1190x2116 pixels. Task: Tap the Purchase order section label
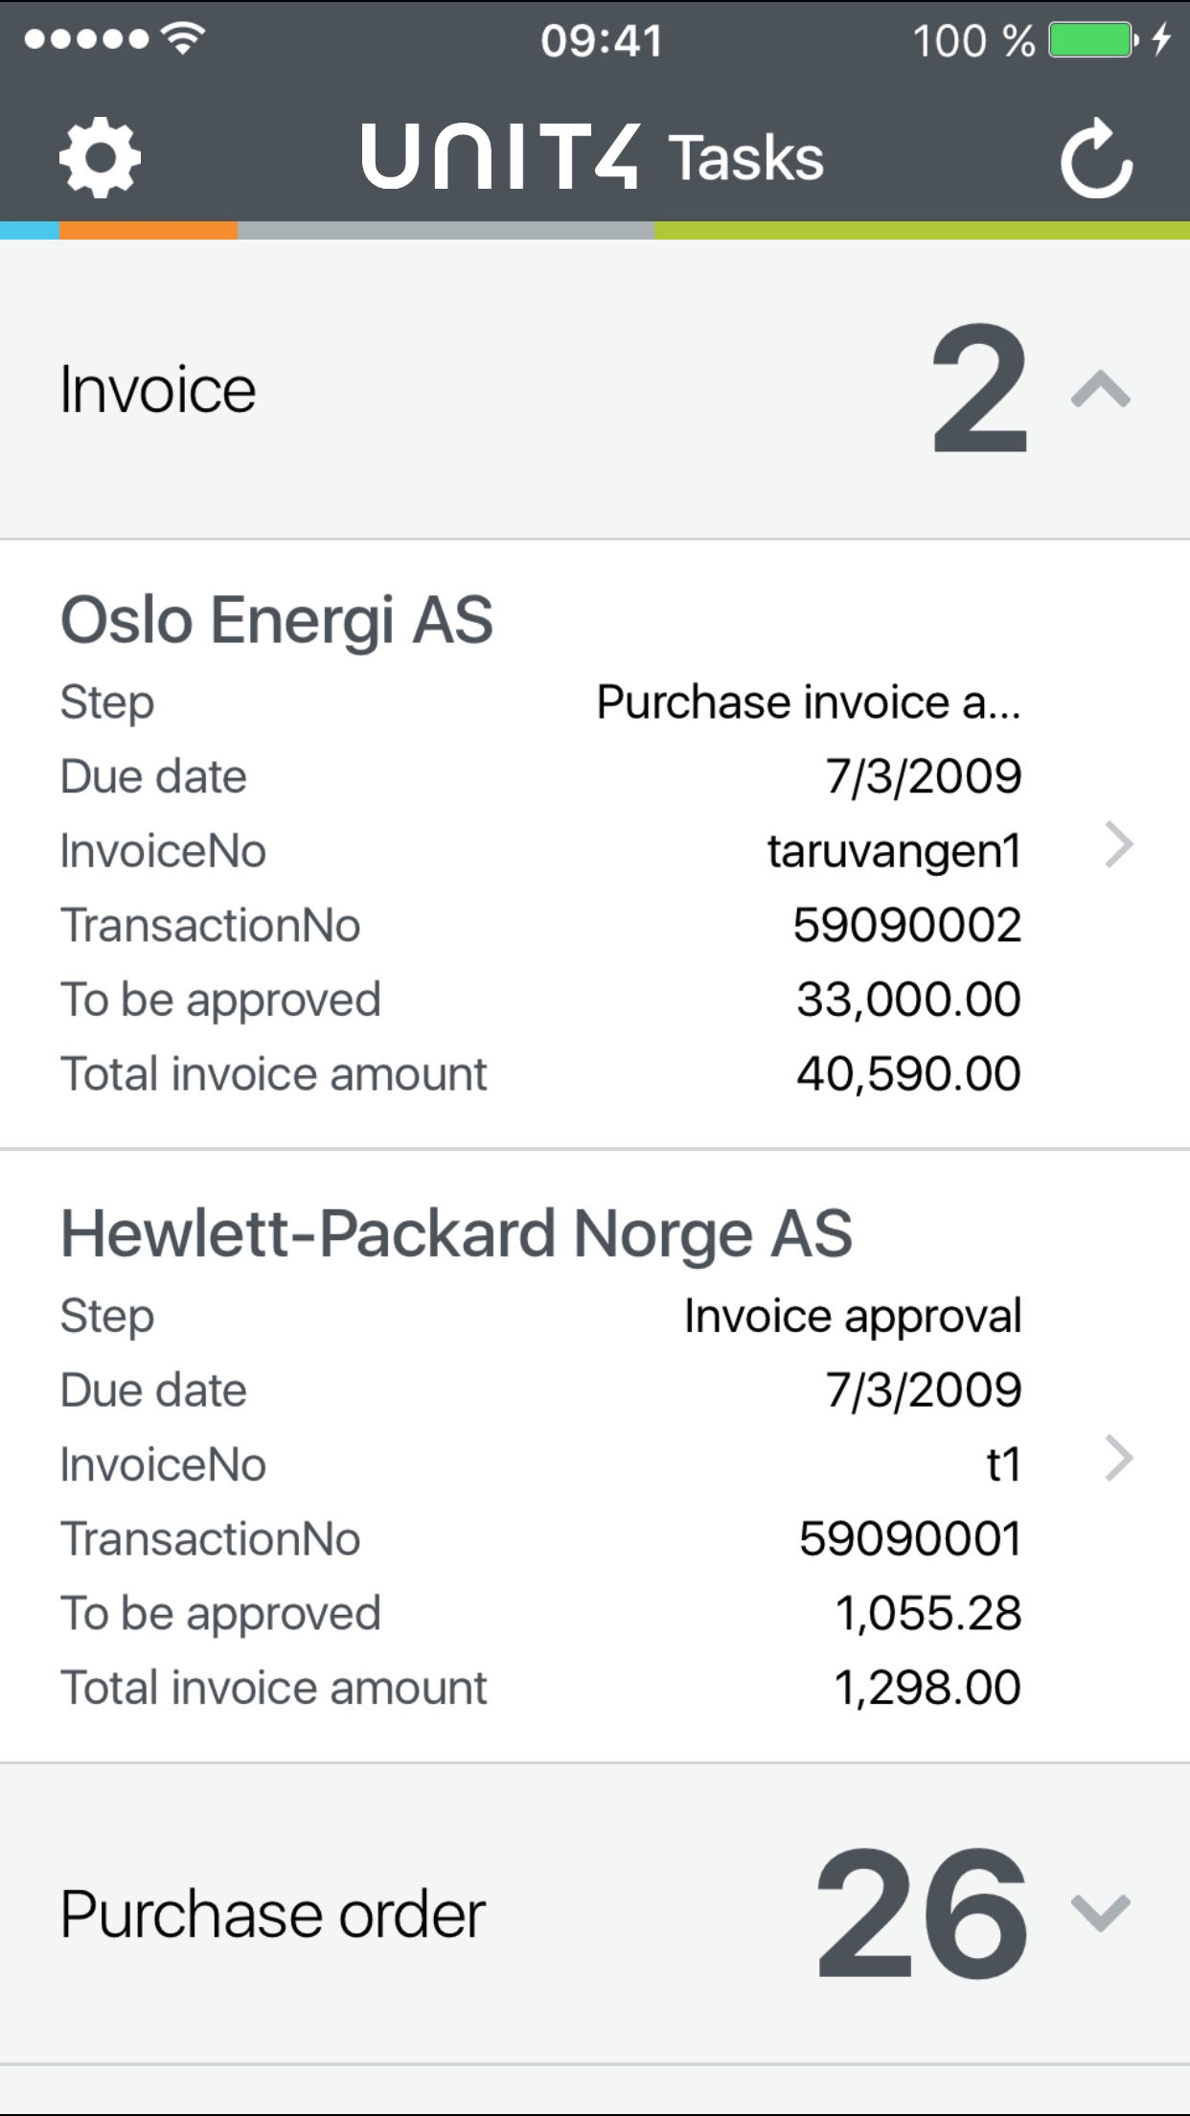(x=273, y=1915)
